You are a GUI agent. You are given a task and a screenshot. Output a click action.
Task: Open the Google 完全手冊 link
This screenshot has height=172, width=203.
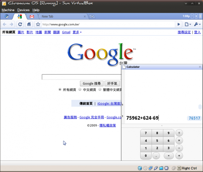coord(92,117)
